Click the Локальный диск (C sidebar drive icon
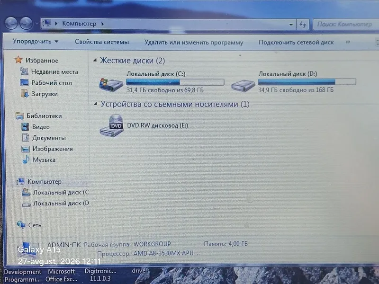The width and height of the screenshot is (379, 284). point(26,192)
